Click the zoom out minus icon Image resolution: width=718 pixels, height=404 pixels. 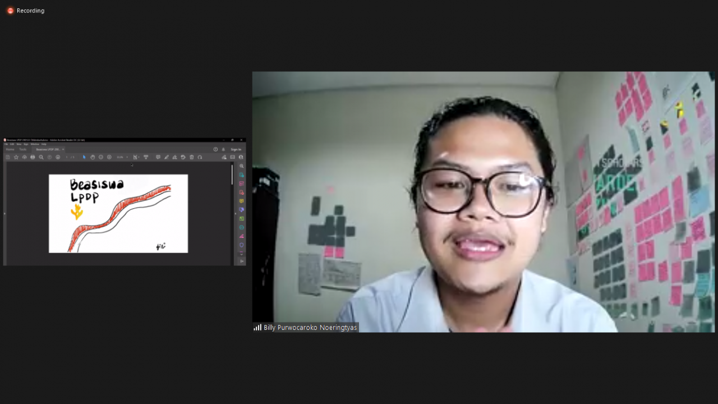point(101,157)
